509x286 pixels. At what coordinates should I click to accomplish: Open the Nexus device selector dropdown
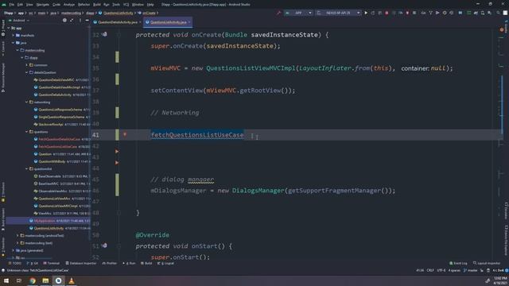click(338, 13)
